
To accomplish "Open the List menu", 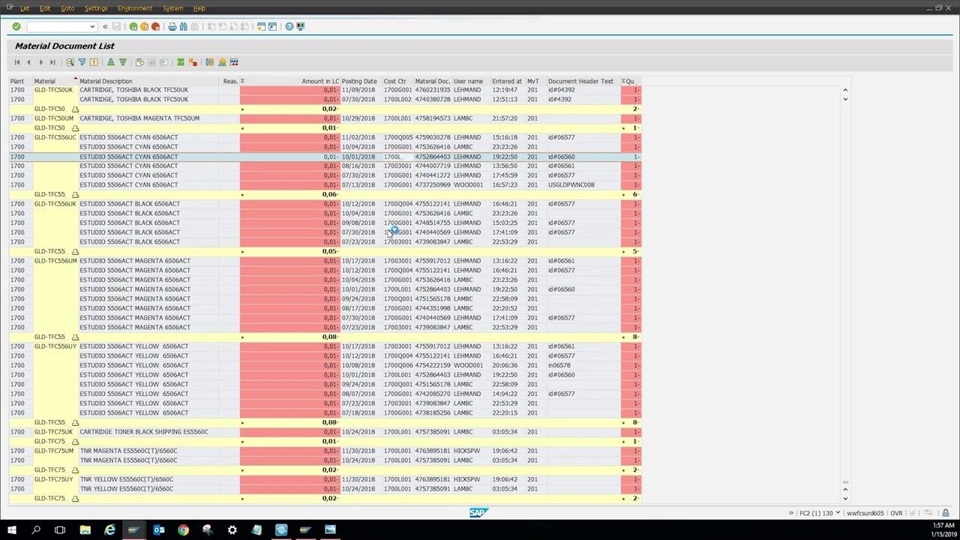I will click(x=24, y=8).
